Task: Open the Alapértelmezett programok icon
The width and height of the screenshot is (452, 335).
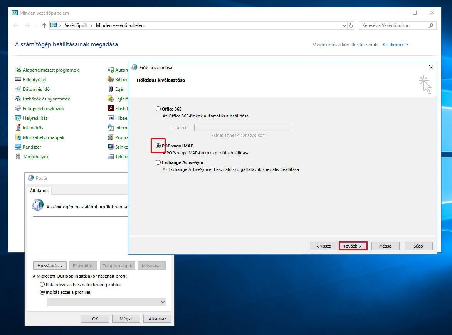Action: 18,70
